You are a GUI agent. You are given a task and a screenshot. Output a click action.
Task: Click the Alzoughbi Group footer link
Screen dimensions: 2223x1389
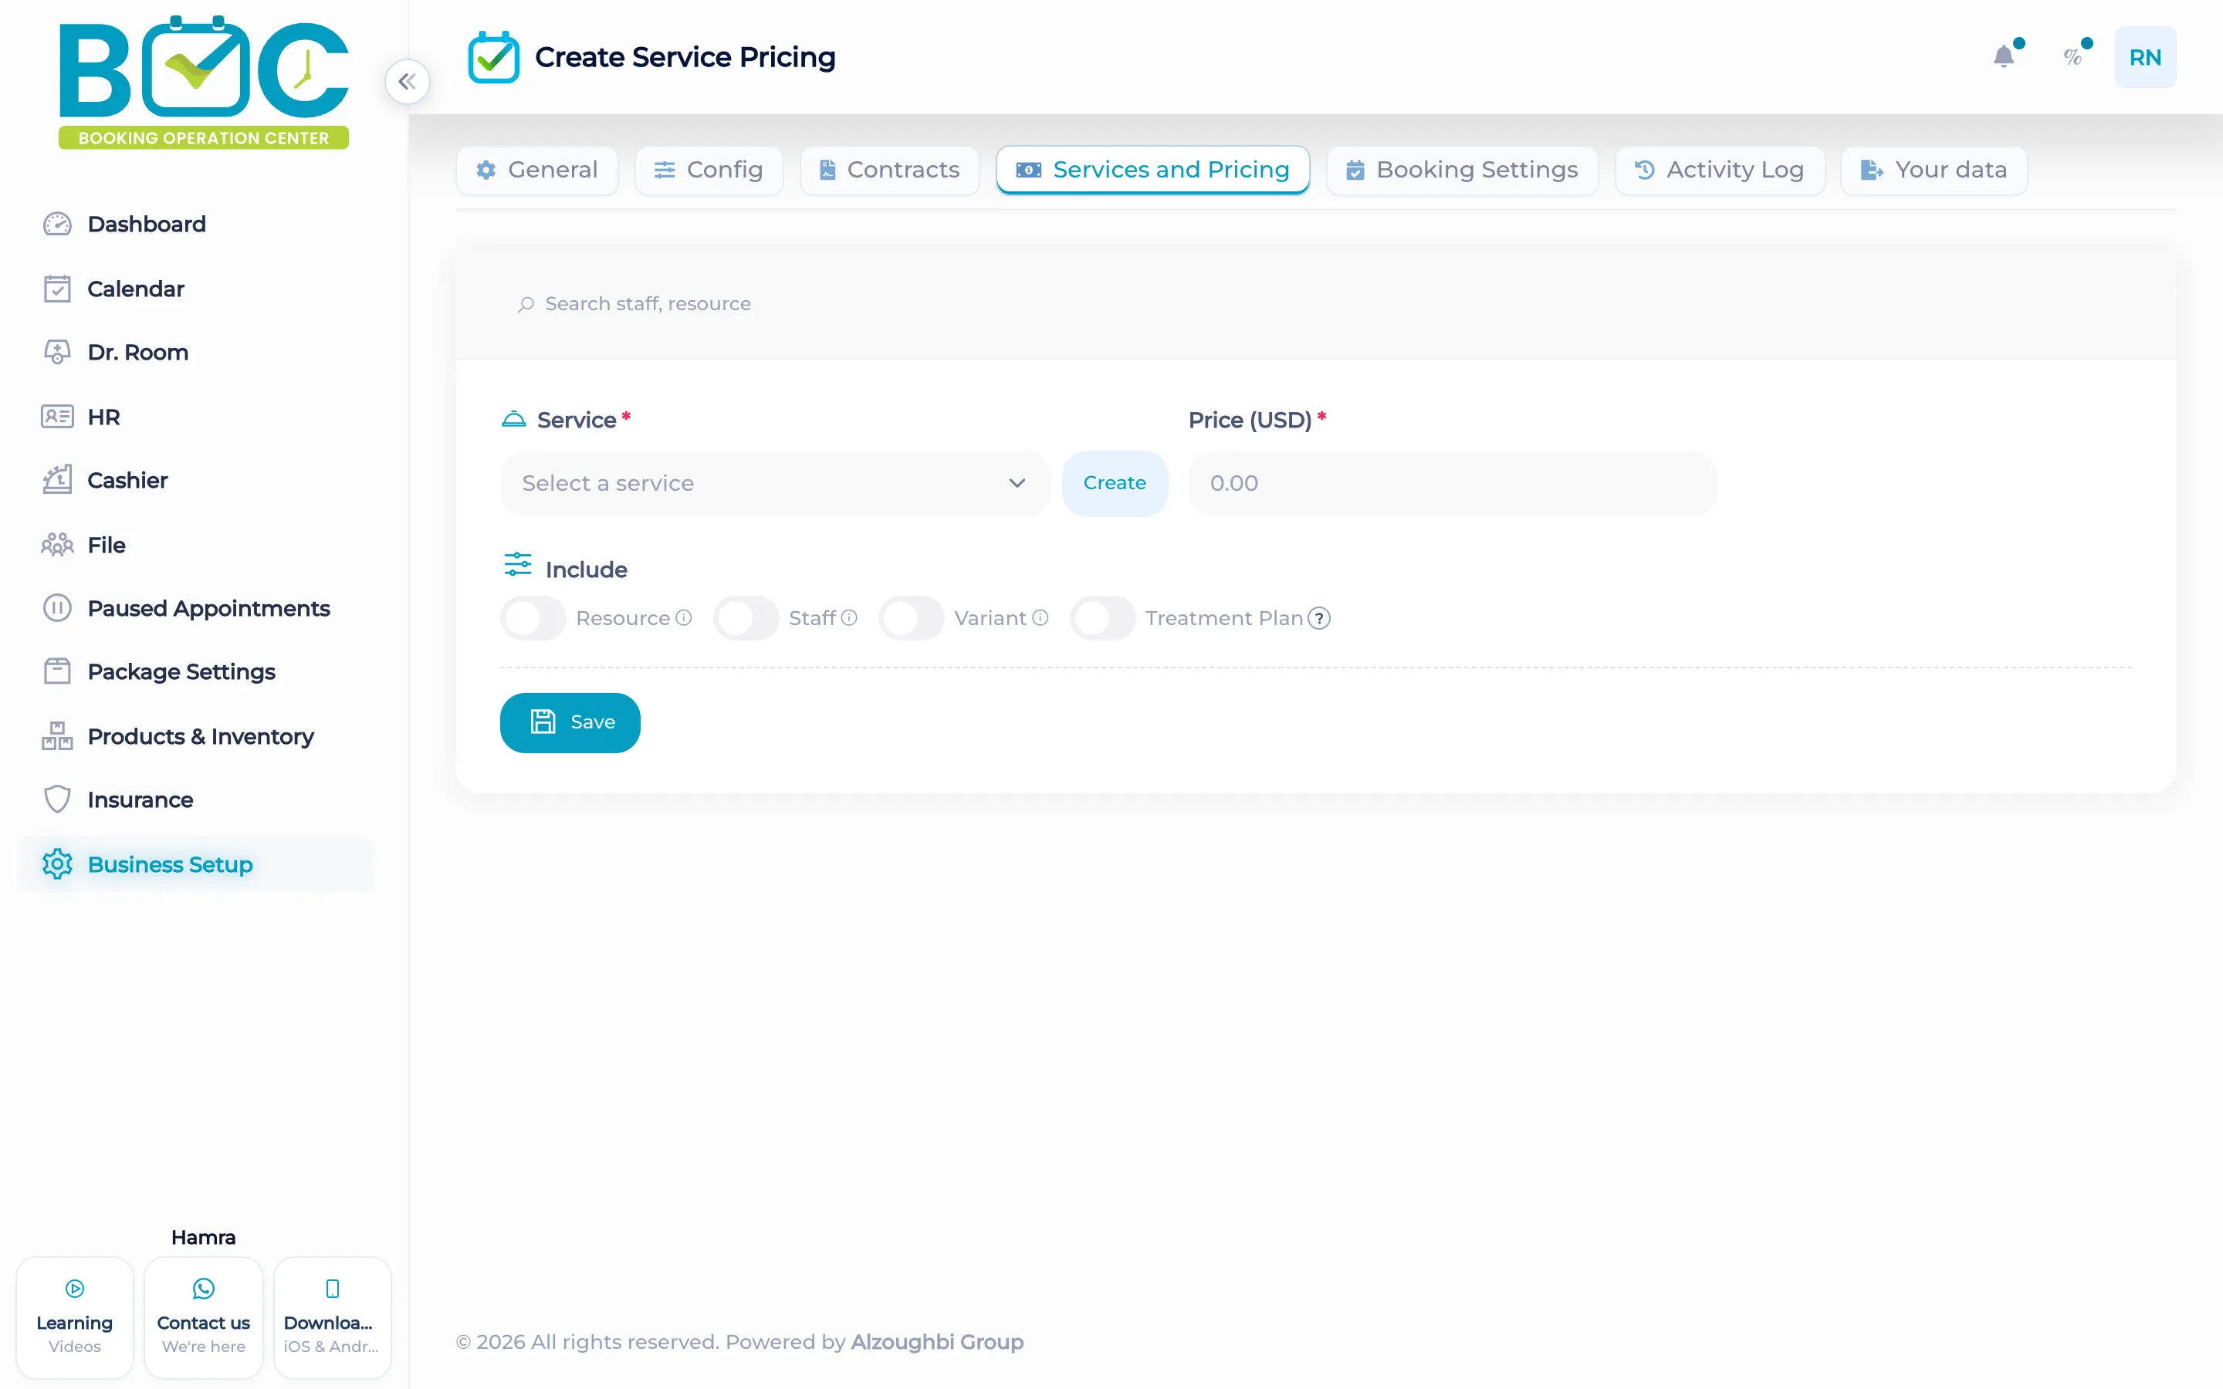click(937, 1342)
